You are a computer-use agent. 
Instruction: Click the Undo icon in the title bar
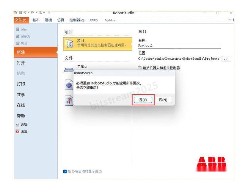click(25, 12)
